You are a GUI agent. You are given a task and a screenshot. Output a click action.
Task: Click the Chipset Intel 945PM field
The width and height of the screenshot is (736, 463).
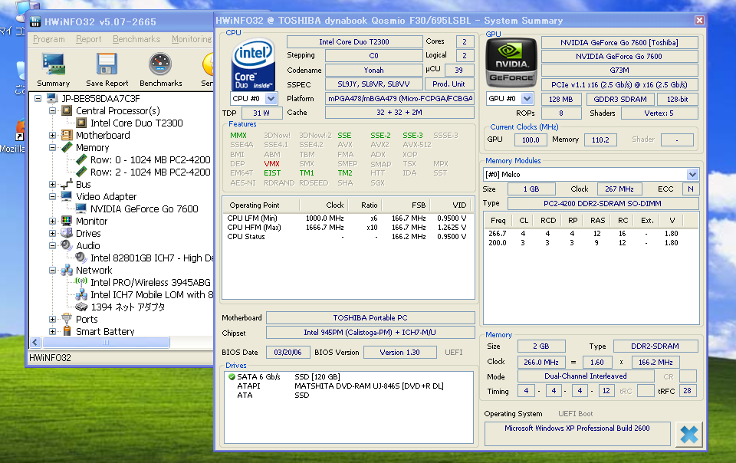click(370, 332)
